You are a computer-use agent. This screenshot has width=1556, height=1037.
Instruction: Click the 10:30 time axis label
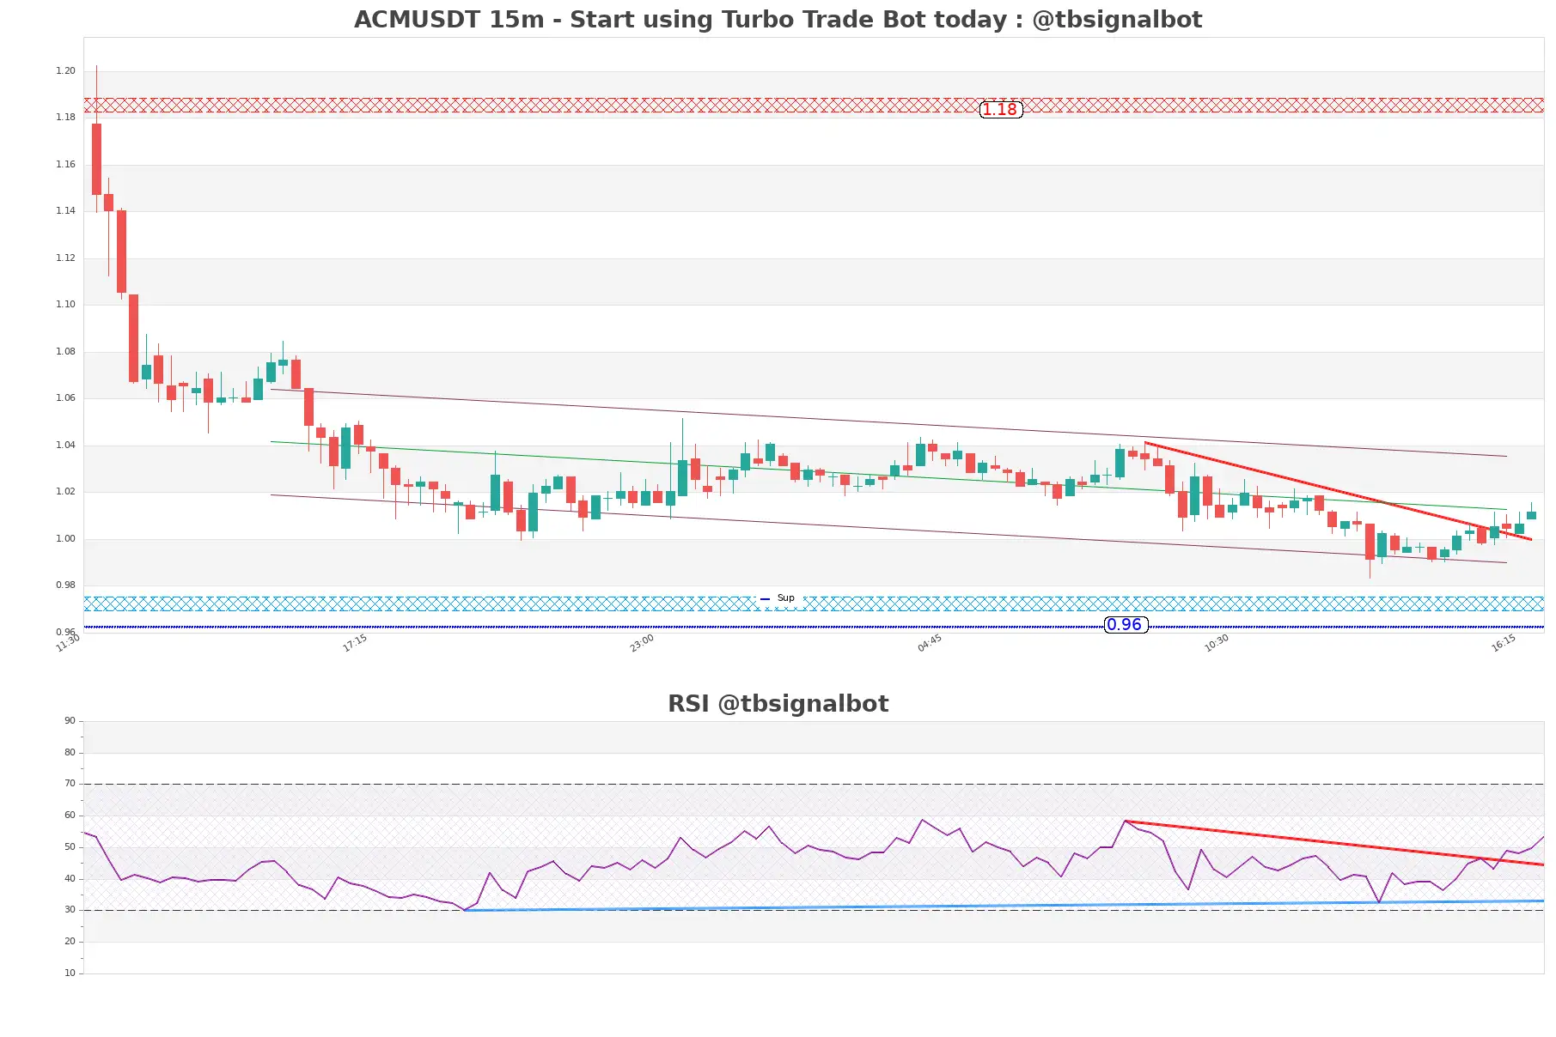click(x=1217, y=643)
